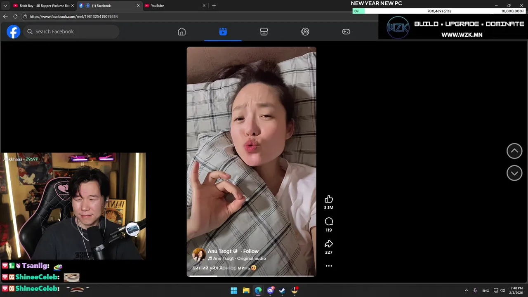Viewport: 528px width, 297px height.
Task: Open the Windows Start menu
Action: 234,290
